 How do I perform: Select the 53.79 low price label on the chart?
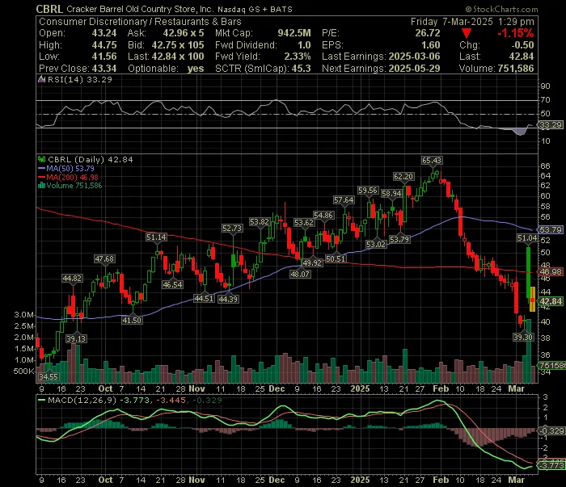tap(399, 239)
